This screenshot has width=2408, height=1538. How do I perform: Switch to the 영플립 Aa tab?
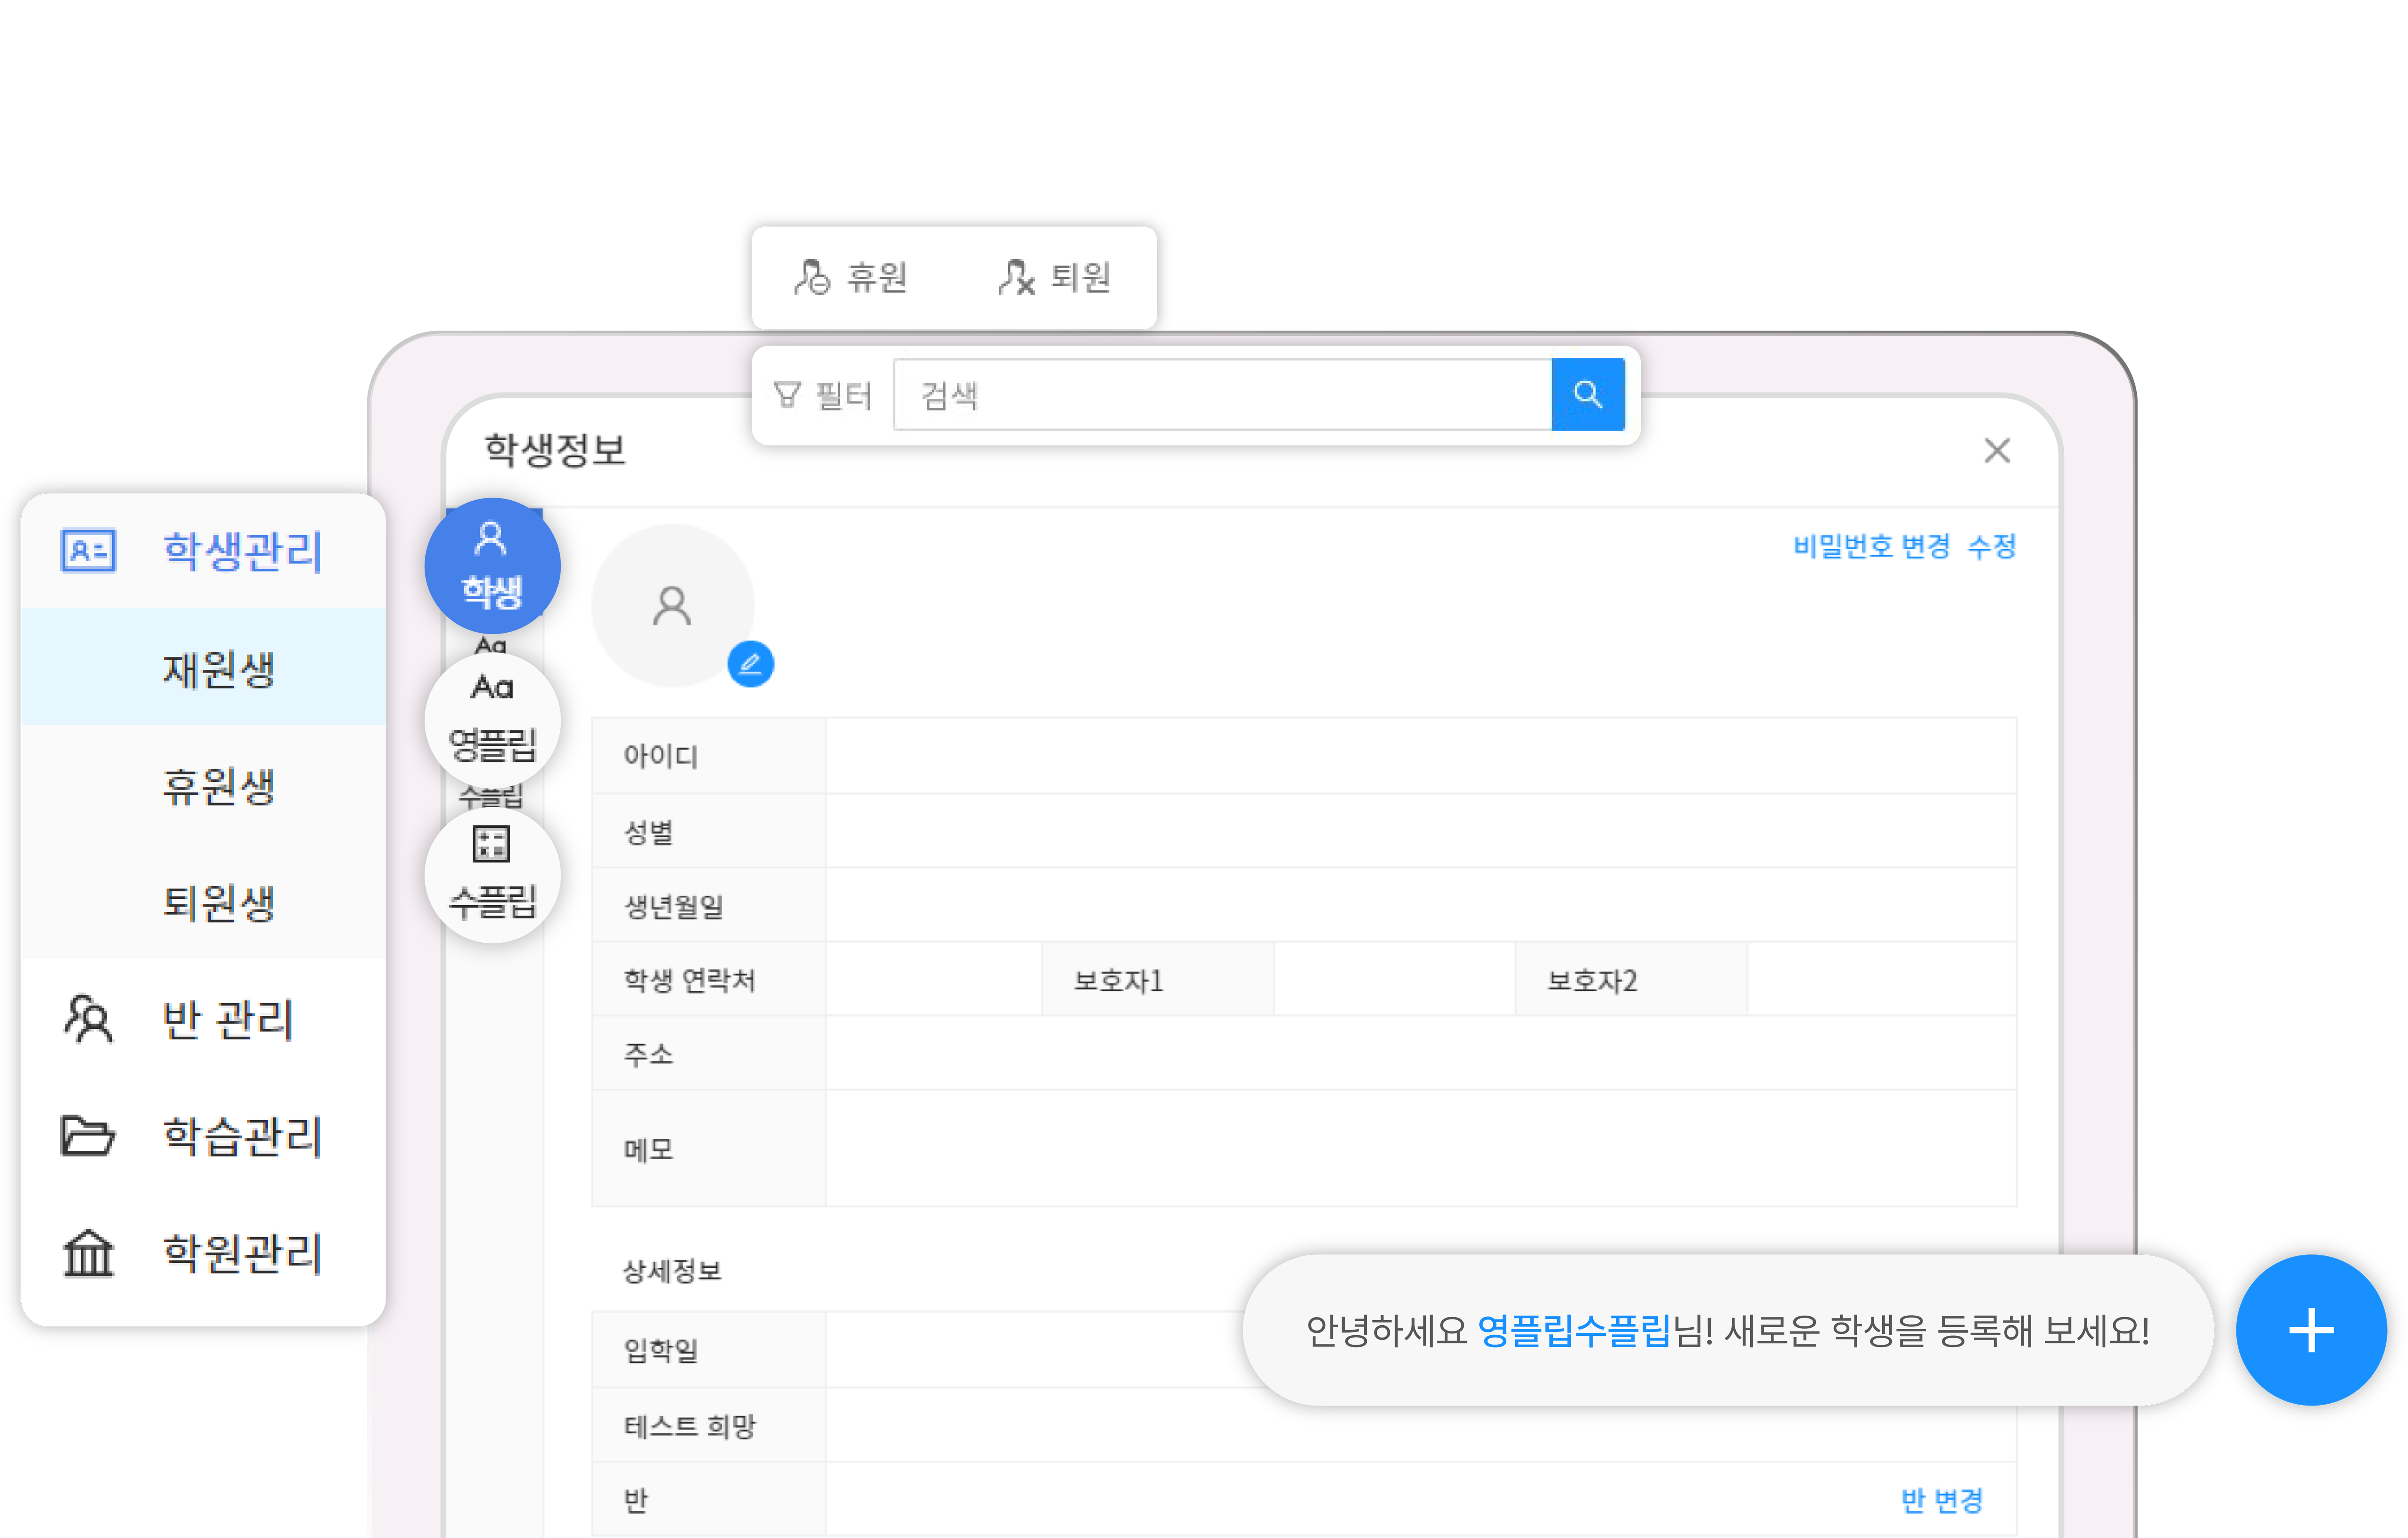point(493,720)
